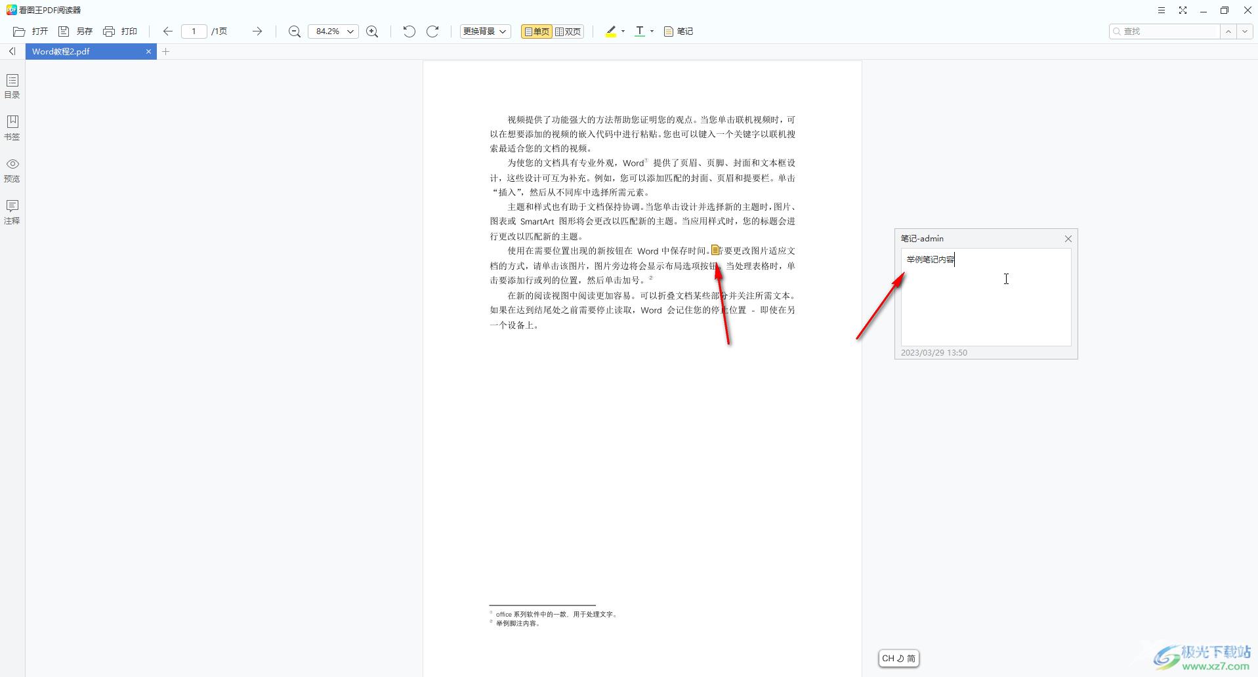Click the page number input field
Screen dimensions: 1258x677
click(194, 31)
